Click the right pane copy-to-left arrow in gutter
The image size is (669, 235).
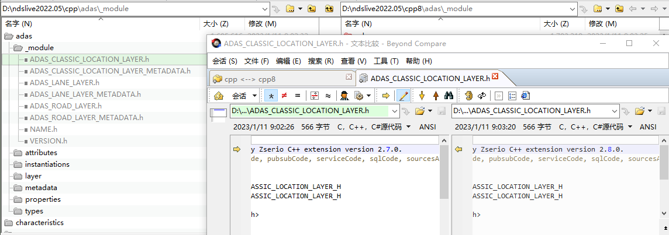point(458,149)
